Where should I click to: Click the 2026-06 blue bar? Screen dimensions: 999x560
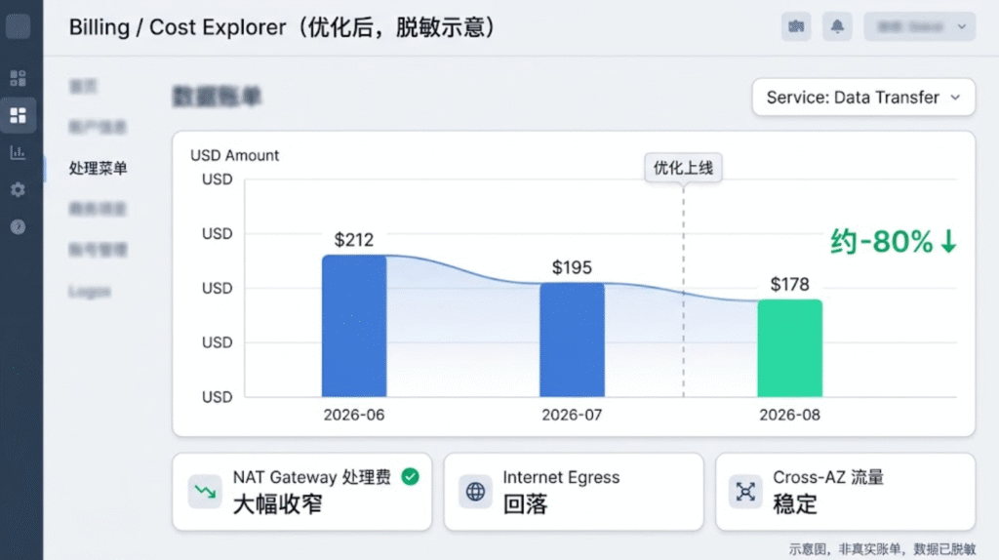tap(354, 326)
